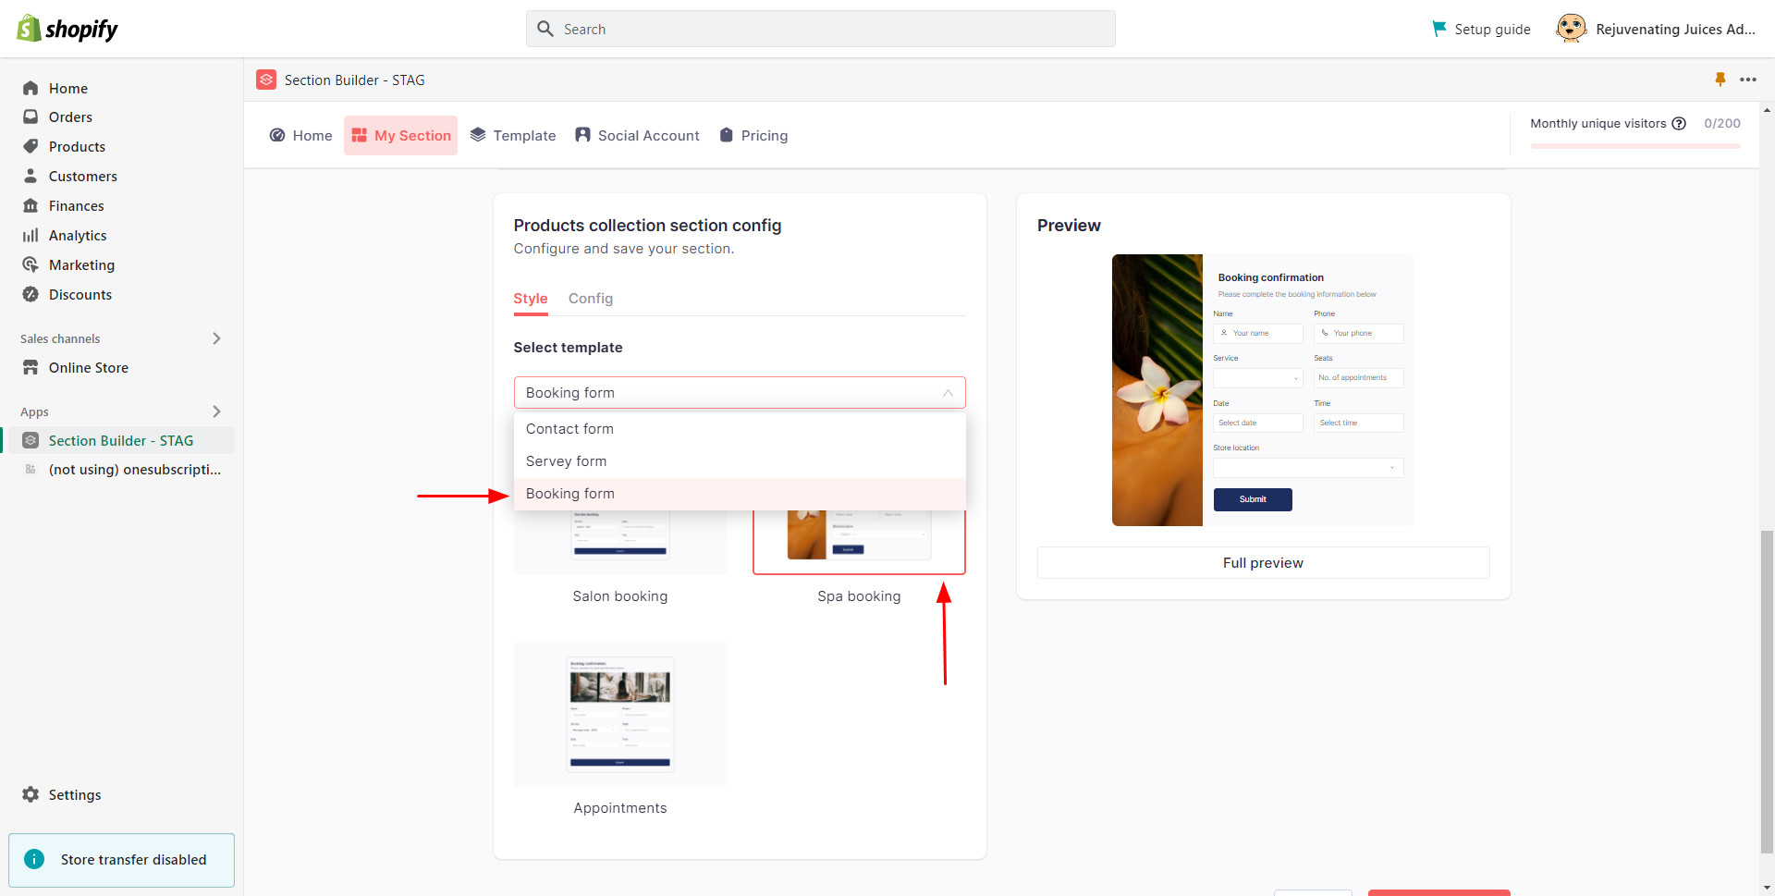1775x896 pixels.
Task: Click the search magnifier icon
Action: click(545, 29)
